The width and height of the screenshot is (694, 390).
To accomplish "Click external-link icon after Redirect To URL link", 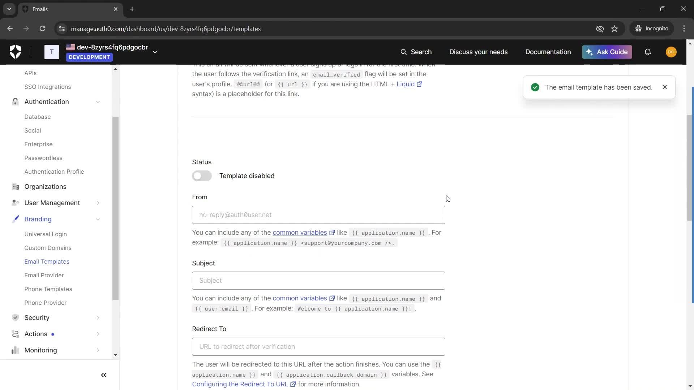I will pyautogui.click(x=293, y=384).
